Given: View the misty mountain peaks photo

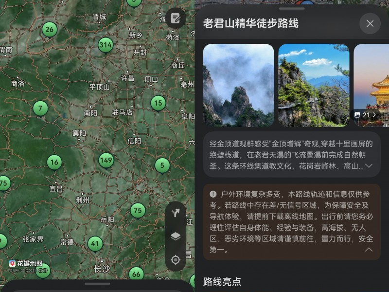Looking at the screenshot, I should click(238, 85).
